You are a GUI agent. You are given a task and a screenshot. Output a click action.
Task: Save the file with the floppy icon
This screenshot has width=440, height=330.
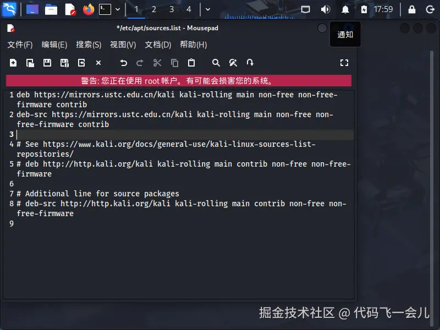coord(47,63)
